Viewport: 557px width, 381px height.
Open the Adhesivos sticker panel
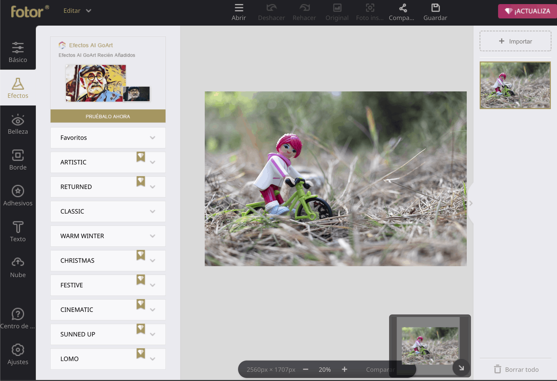tap(18, 196)
